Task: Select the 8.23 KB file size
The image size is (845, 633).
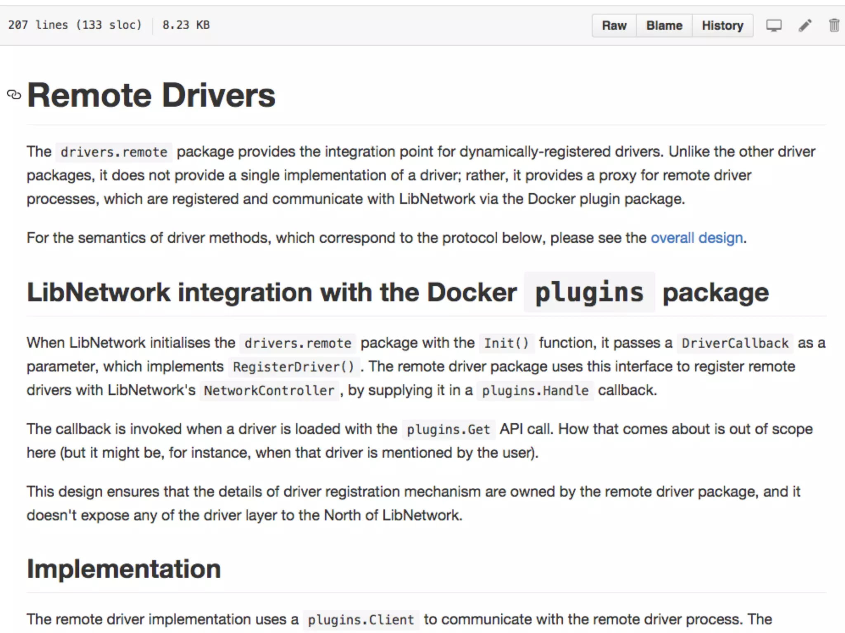Action: [x=186, y=25]
